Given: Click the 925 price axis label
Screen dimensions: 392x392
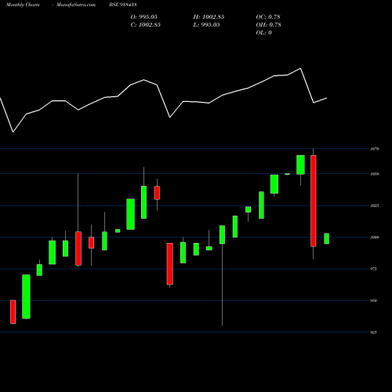Looking at the screenshot, I should (374, 332).
